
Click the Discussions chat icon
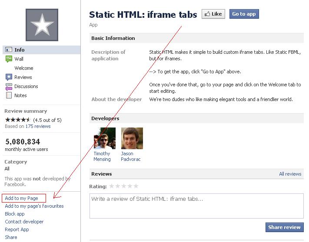point(9,86)
